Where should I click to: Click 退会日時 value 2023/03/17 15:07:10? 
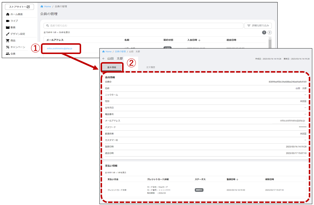coord(296,153)
